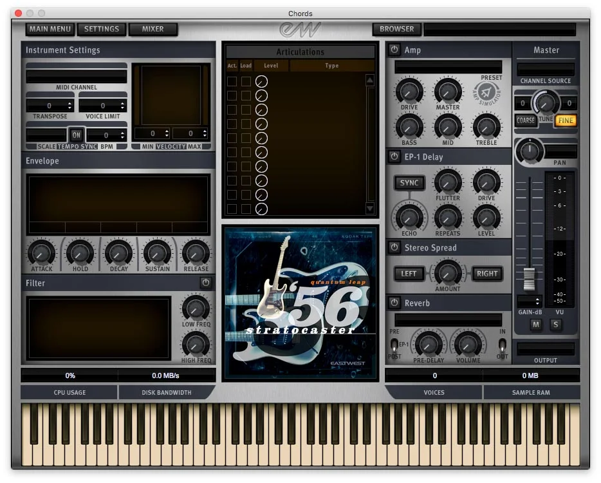This screenshot has width=601, height=483.
Task: Click the envelope RELEASE knob
Action: (196, 253)
